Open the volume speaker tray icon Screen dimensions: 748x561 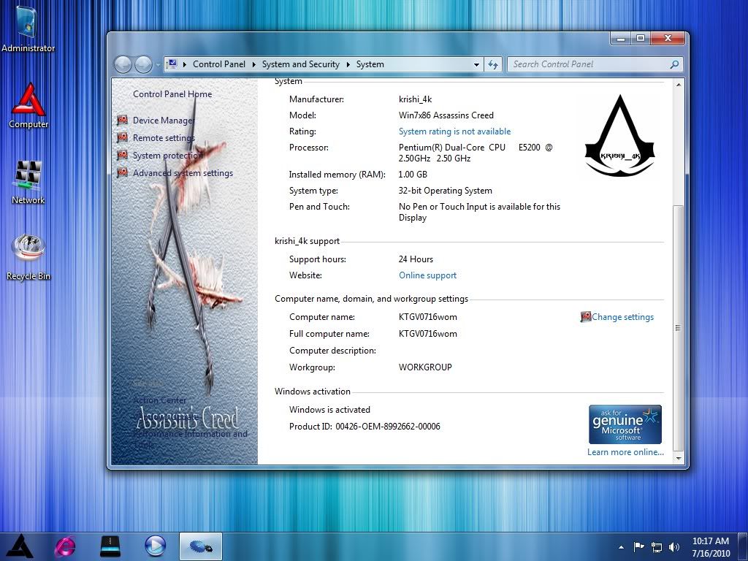pos(674,547)
